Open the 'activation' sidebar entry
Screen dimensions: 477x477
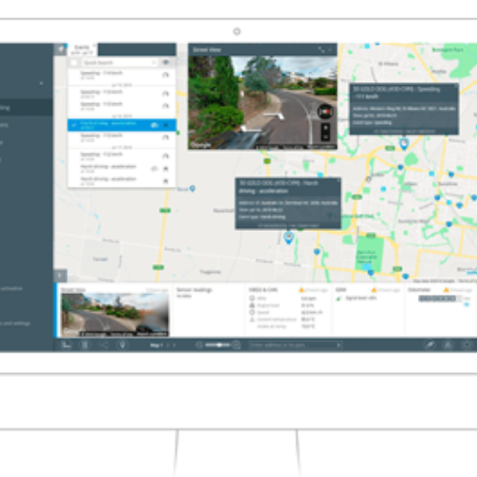click(11, 288)
